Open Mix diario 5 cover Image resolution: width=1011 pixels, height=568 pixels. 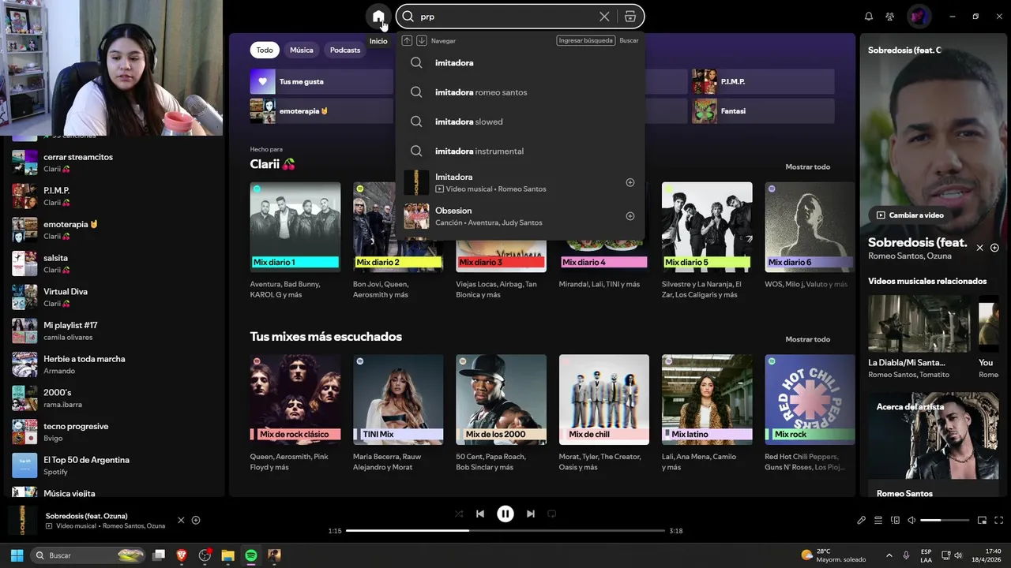(x=707, y=227)
